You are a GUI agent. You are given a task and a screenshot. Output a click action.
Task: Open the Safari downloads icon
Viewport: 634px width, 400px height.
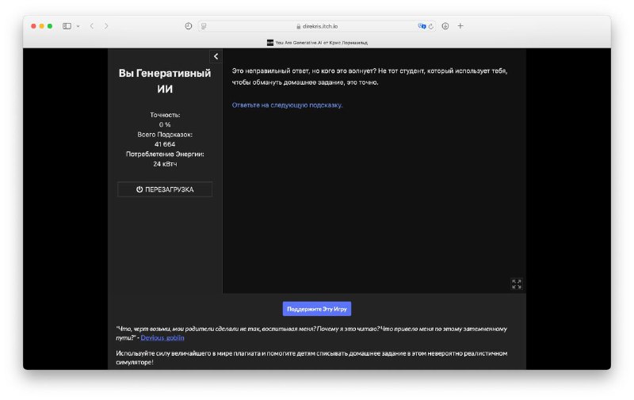pos(445,26)
